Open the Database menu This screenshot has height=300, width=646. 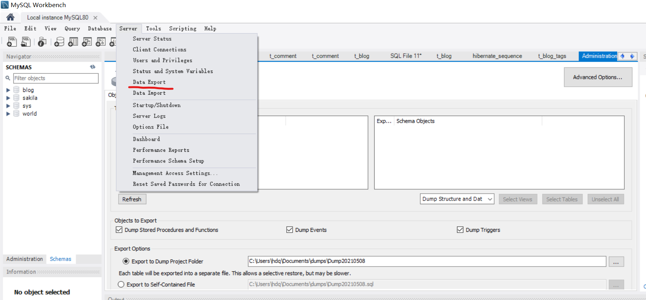(x=100, y=28)
